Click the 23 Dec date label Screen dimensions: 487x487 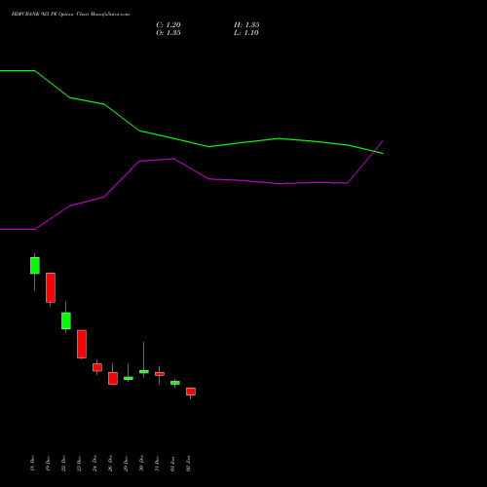pos(79,464)
